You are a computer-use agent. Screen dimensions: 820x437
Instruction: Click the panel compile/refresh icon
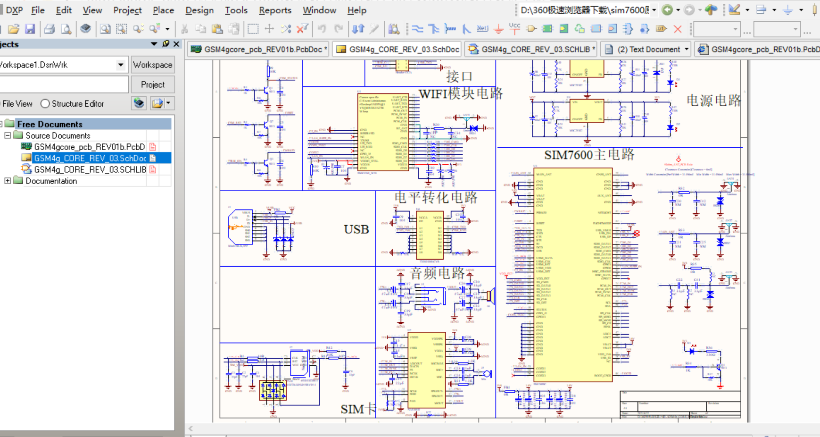pyautogui.click(x=139, y=103)
